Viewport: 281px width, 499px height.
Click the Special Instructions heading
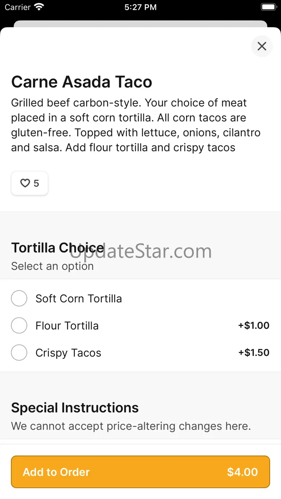[75, 408]
